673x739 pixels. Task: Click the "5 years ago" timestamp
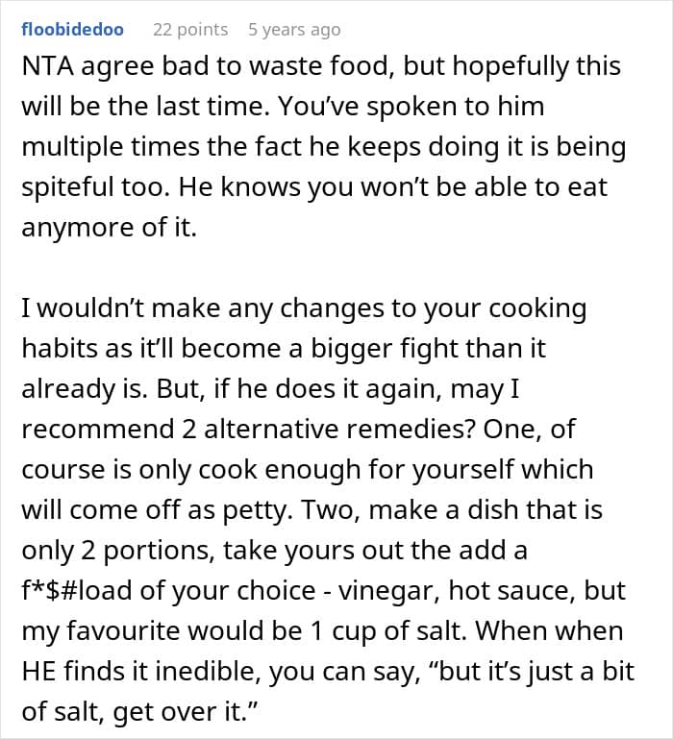click(x=293, y=30)
